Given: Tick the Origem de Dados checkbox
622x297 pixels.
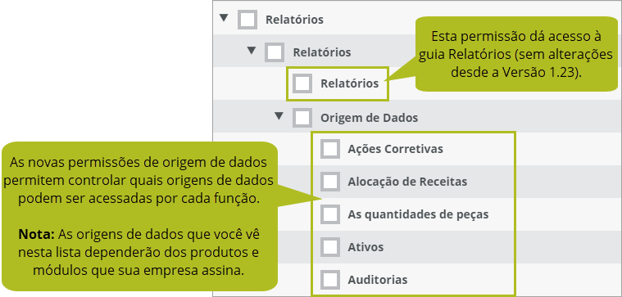Looking at the screenshot, I should (302, 118).
